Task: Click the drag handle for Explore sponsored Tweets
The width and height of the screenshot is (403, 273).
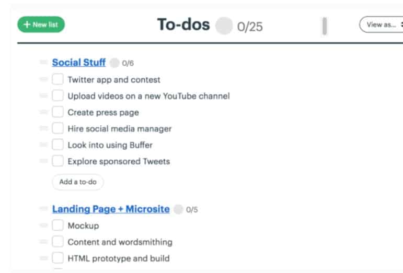Action: [43, 161]
